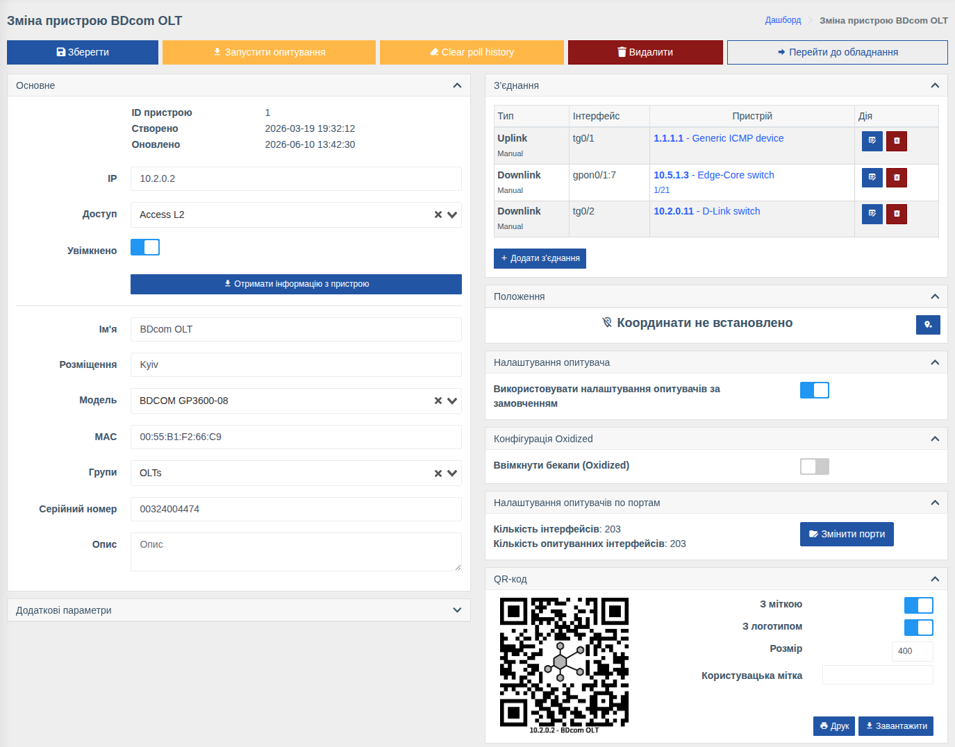The image size is (955, 747).
Task: Go to Дашборд breadcrumb
Action: point(783,20)
